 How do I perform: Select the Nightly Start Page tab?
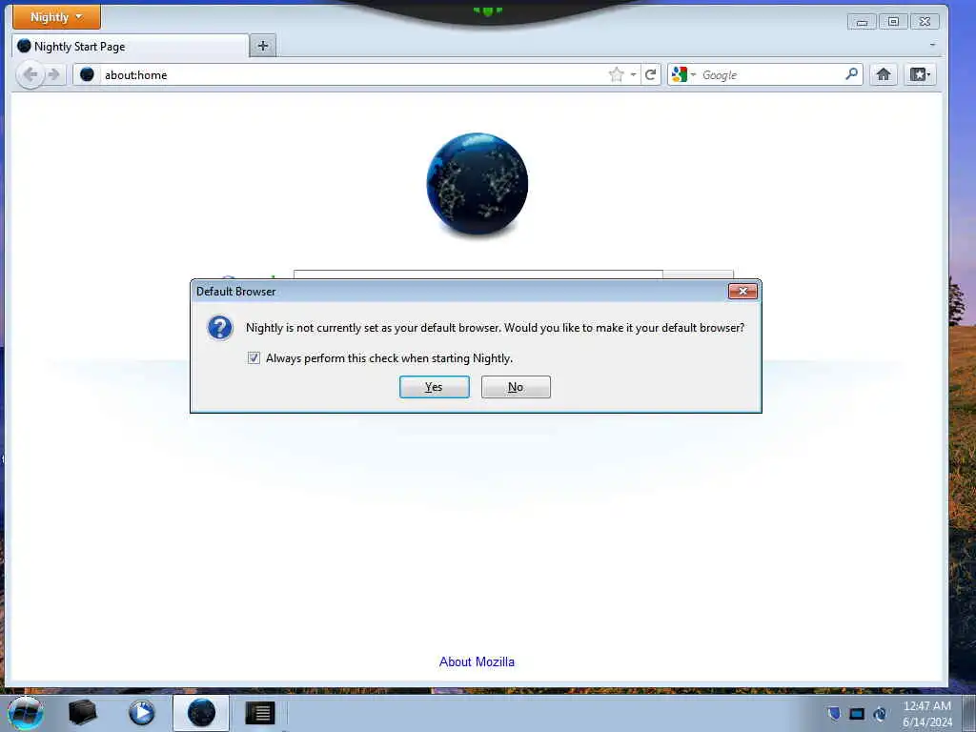click(x=131, y=46)
